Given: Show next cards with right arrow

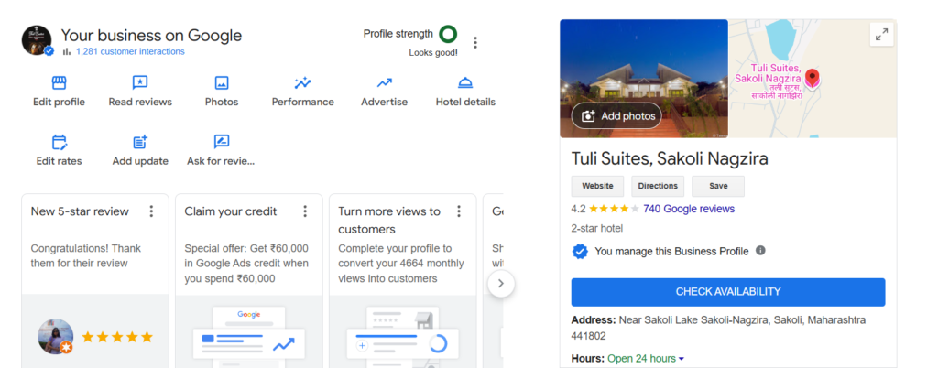Looking at the screenshot, I should (501, 283).
